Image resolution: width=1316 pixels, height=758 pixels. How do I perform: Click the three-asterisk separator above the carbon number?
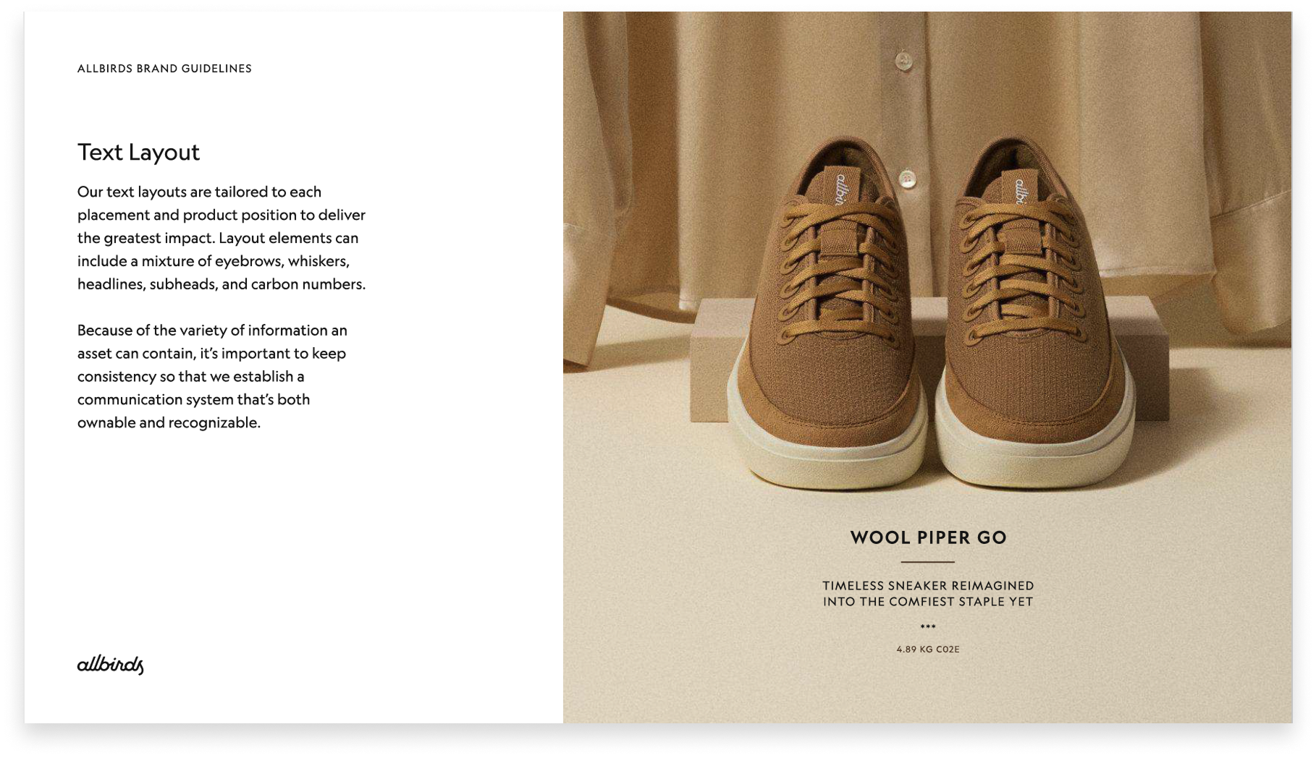click(x=928, y=626)
